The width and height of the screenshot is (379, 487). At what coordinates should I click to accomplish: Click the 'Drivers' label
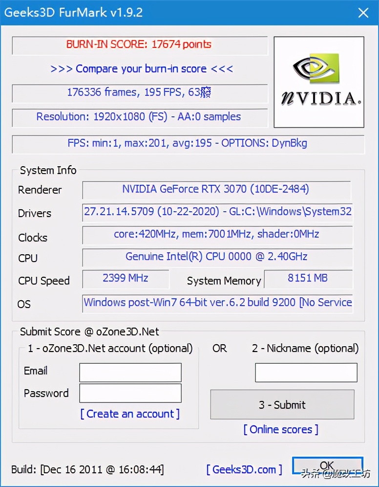pos(34,213)
